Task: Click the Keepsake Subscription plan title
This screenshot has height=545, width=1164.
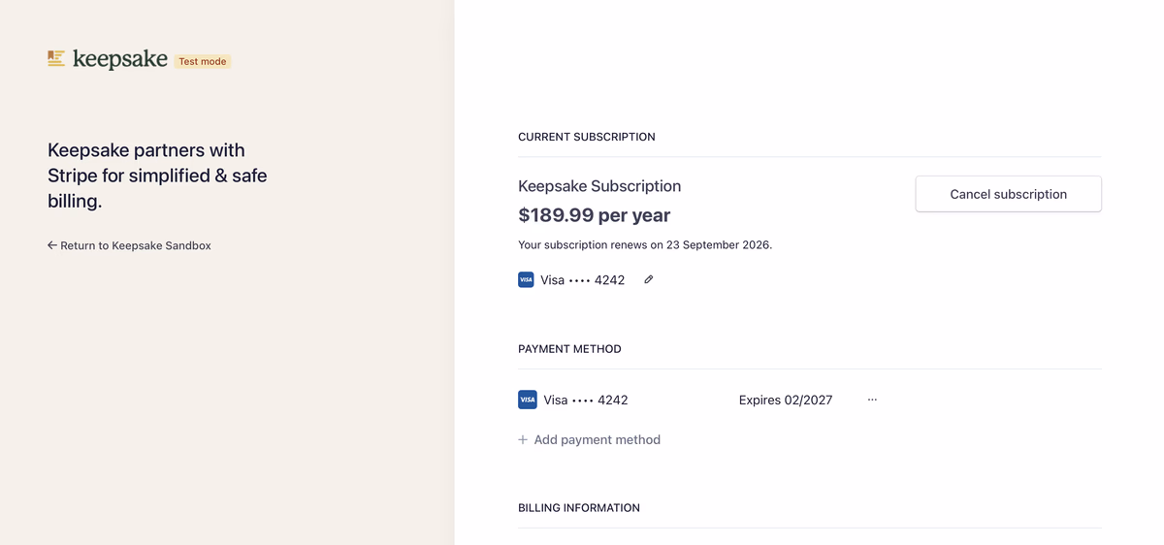Action: (599, 186)
